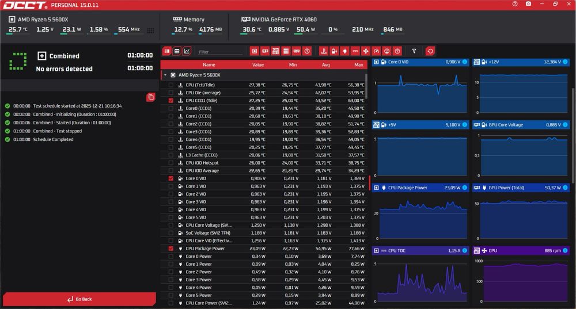576x309 pixels.
Task: Toggle GPU hardware filter icon in toolbar
Action: (x=265, y=51)
